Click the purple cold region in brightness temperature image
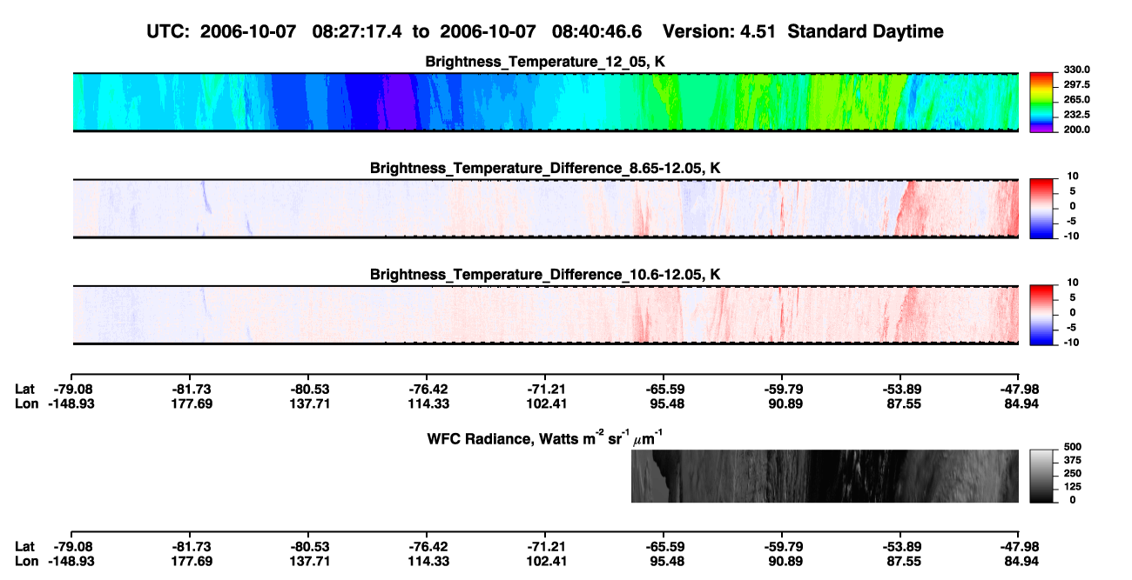This screenshot has width=1132, height=580. [397, 102]
